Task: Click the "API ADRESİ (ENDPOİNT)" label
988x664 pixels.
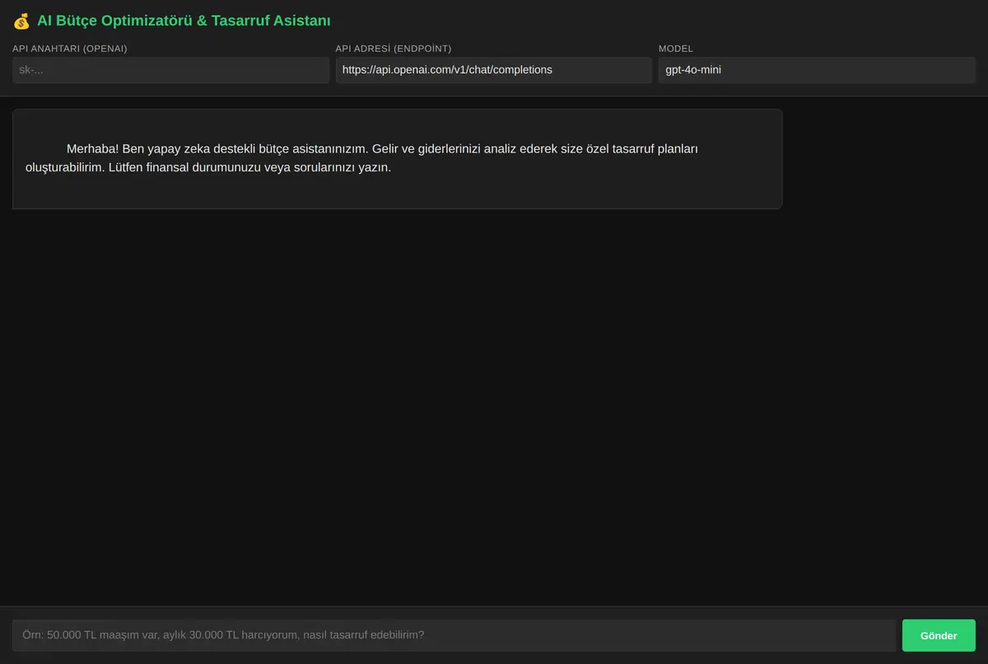Action: pyautogui.click(x=394, y=49)
